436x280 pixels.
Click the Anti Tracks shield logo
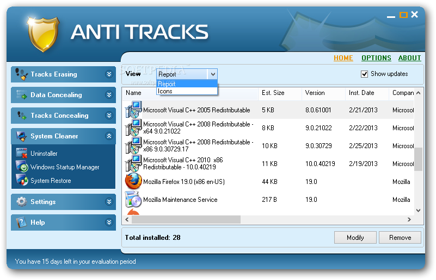pos(43,34)
